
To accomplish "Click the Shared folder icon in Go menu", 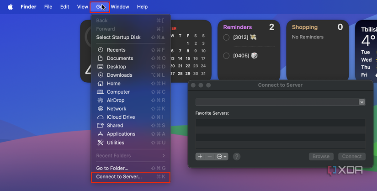I will pos(100,125).
